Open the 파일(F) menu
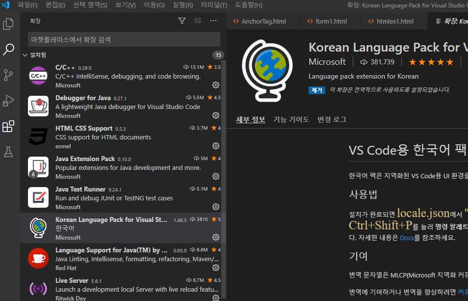The width and height of the screenshot is (468, 301). [27, 5]
